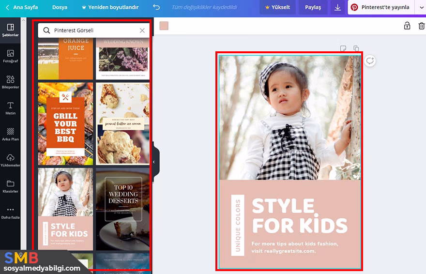Screen dimensions: 426x274
Task: Lock the selected element
Action: click(x=407, y=26)
